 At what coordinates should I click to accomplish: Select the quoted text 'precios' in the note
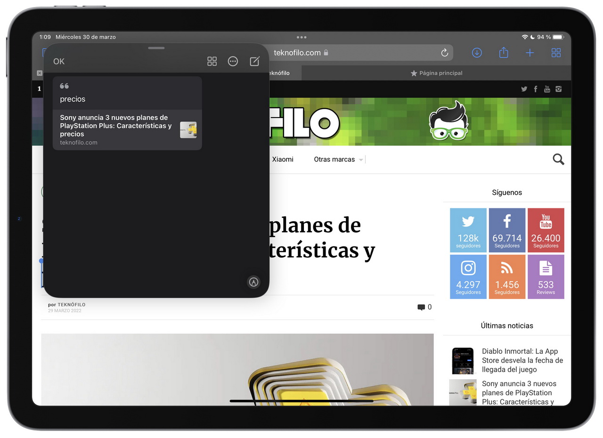[x=73, y=99]
